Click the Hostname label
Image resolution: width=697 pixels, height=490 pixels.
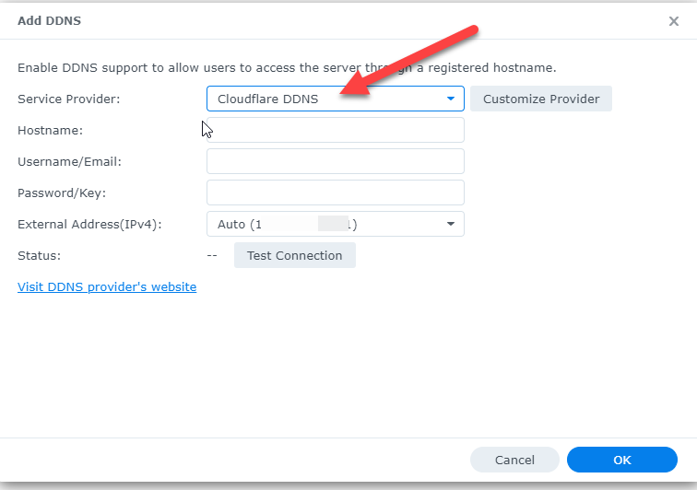(50, 130)
